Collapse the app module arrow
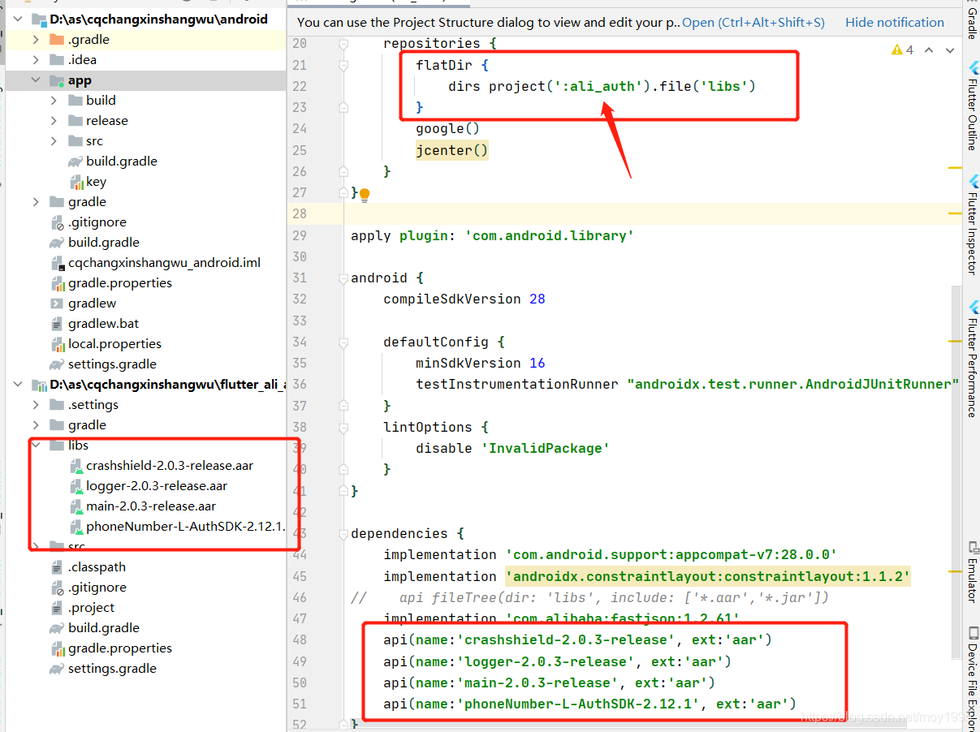The height and width of the screenshot is (732, 980). pos(36,80)
